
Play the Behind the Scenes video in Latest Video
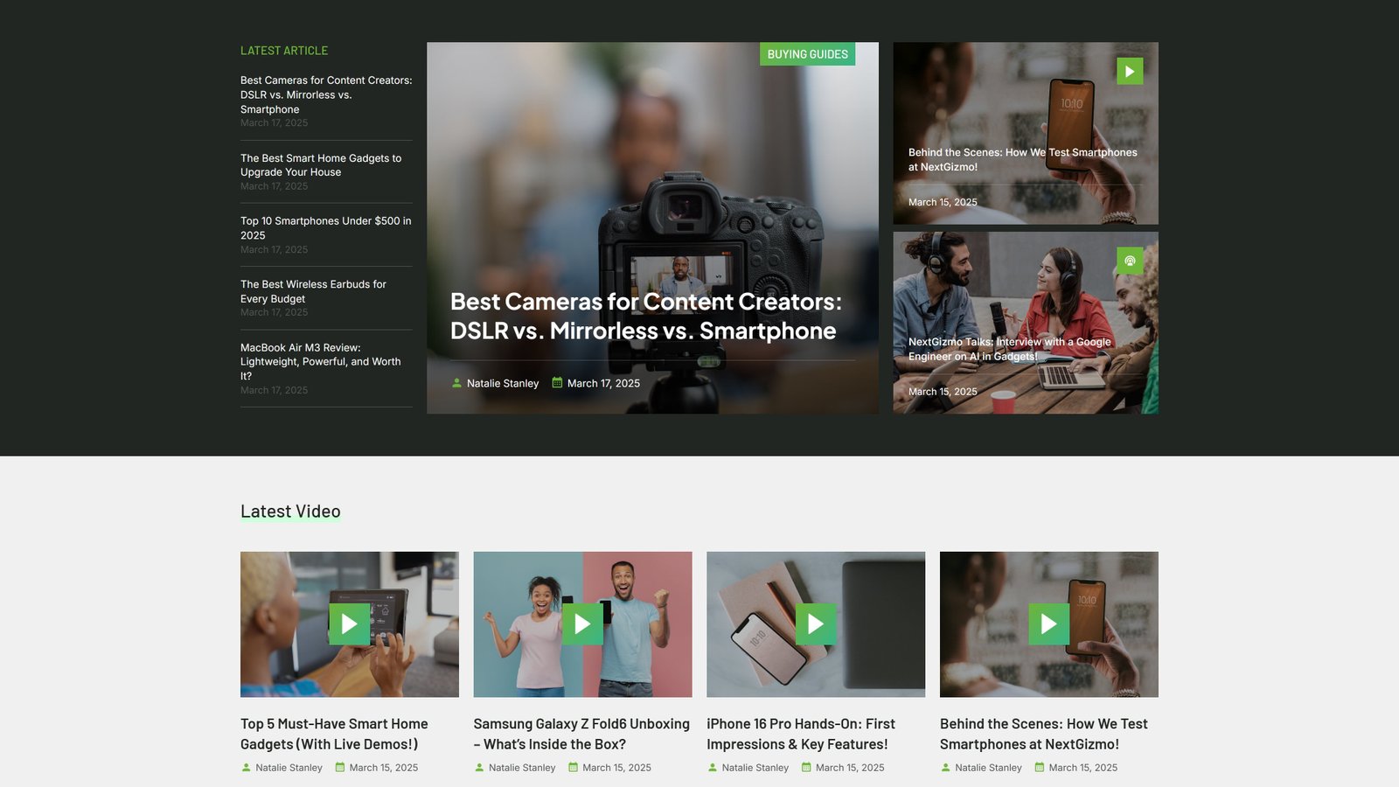[x=1048, y=623]
